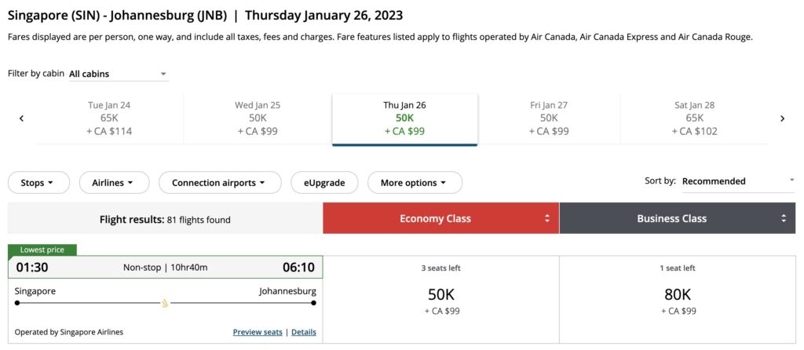Viewport: 804px width, 350px height.
Task: Click the Singapore Airlines logo on route line
Action: [x=165, y=303]
